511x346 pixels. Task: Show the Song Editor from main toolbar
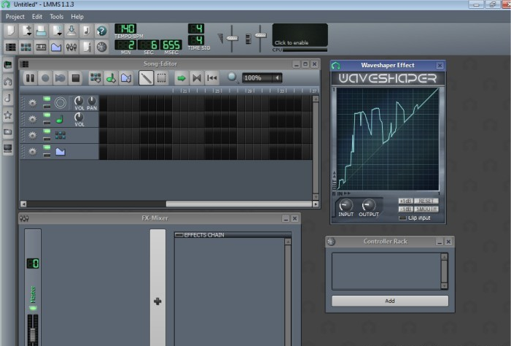click(11, 47)
